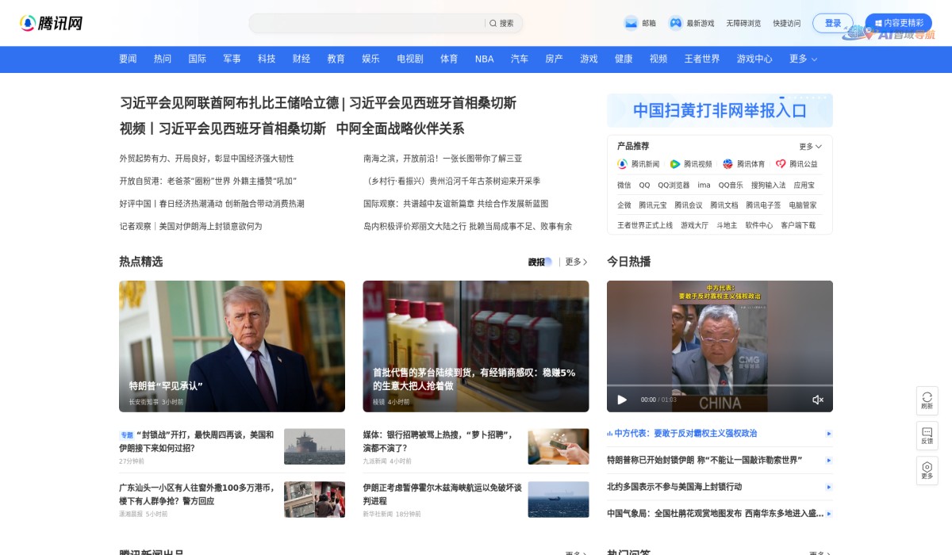Image resolution: width=952 pixels, height=555 pixels.
Task: Select the NBA navigation tab
Action: [x=484, y=59]
